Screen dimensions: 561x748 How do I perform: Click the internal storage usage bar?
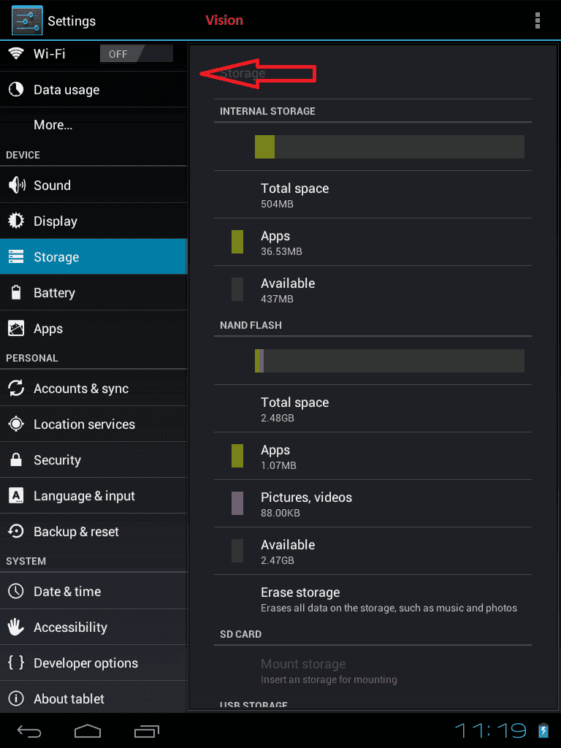pyautogui.click(x=390, y=146)
